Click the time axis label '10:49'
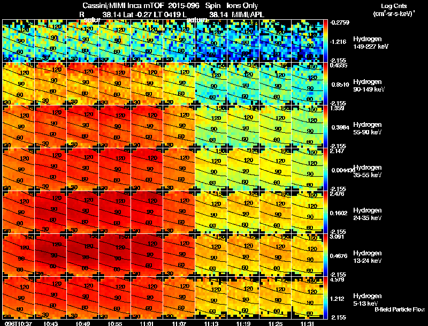 click(x=83, y=324)
